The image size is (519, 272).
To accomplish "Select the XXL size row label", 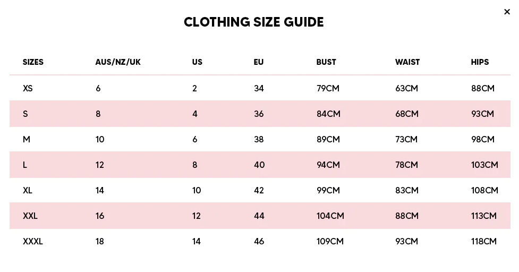I will point(30,216).
